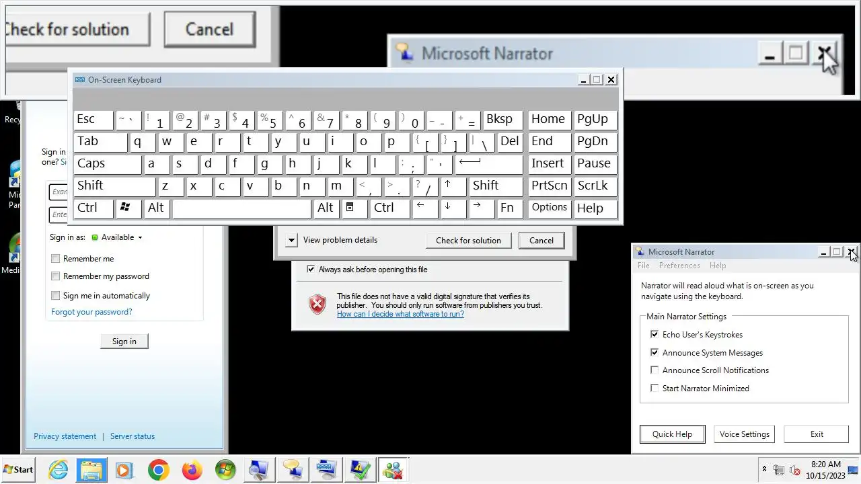
Task: Open Narrator Quick Help
Action: 672,434
